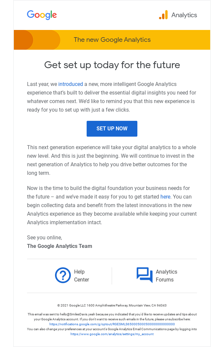224x347 pixels.
Task: Select the heading Get set up today
Action: tap(112, 65)
